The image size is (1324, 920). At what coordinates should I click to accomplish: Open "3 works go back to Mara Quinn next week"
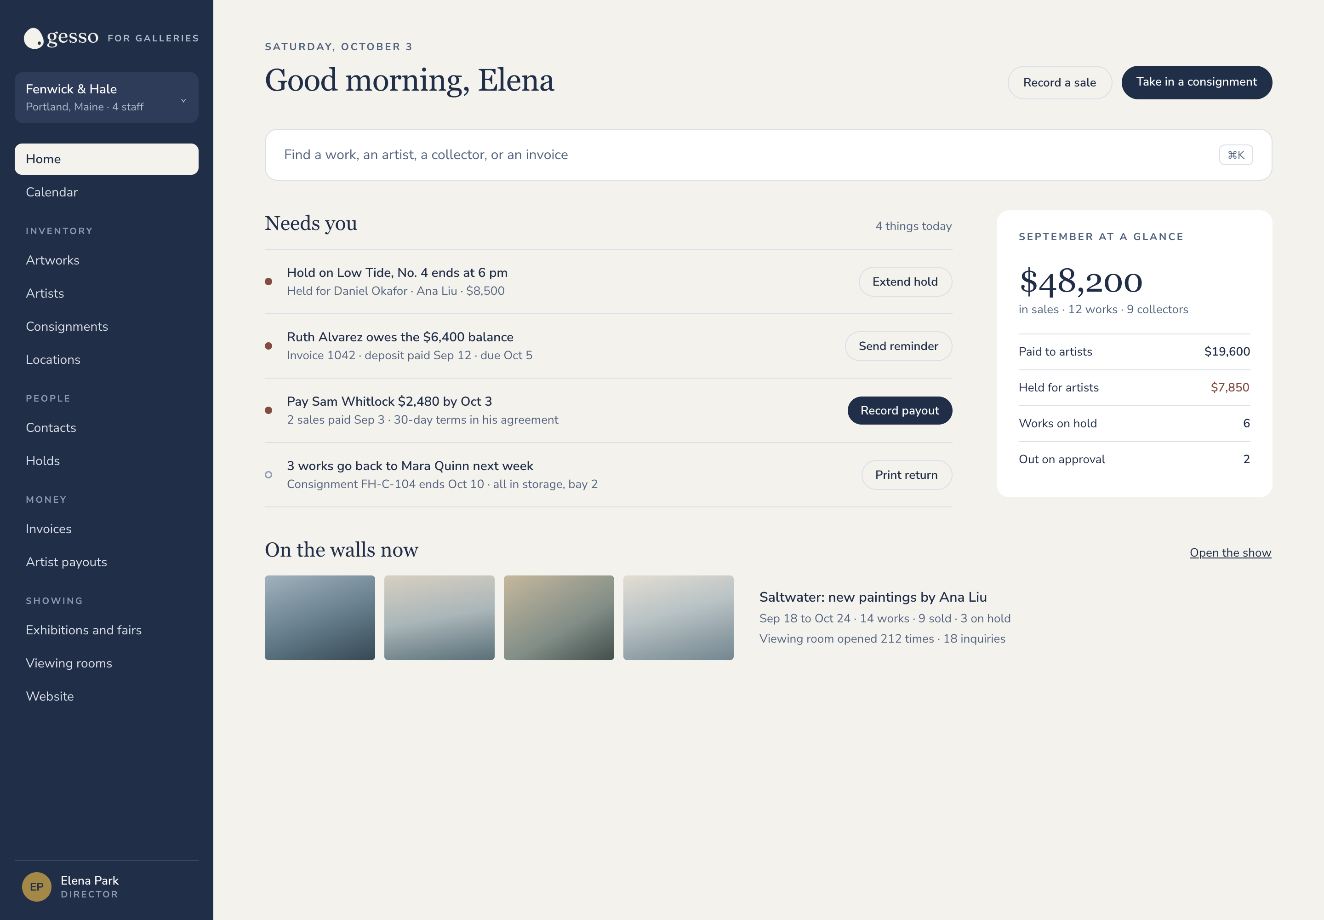(410, 466)
